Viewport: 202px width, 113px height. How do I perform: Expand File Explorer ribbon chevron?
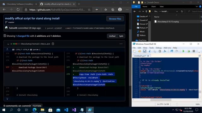197,7
